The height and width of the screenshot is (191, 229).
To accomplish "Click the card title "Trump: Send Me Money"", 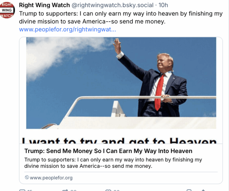I will (108, 151).
